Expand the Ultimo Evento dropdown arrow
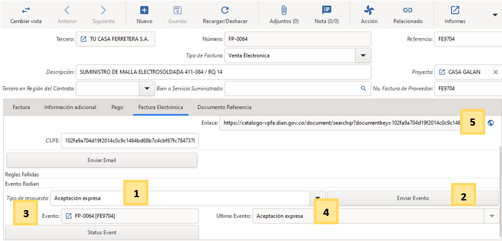Viewport: 502px width, 241px height. click(x=492, y=216)
